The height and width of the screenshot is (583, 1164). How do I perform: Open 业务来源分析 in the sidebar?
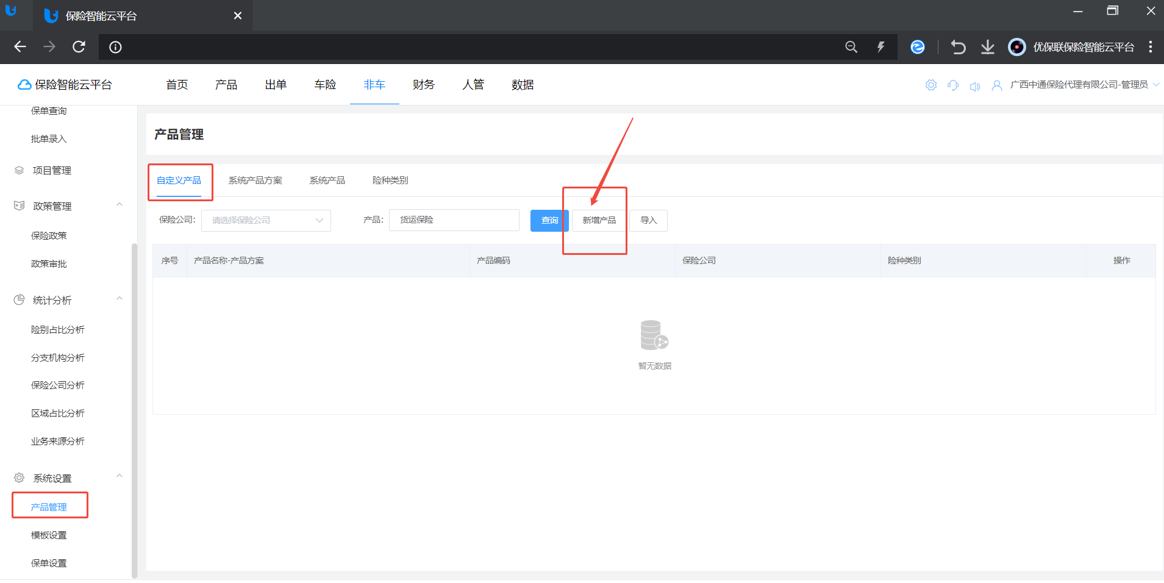tap(58, 441)
